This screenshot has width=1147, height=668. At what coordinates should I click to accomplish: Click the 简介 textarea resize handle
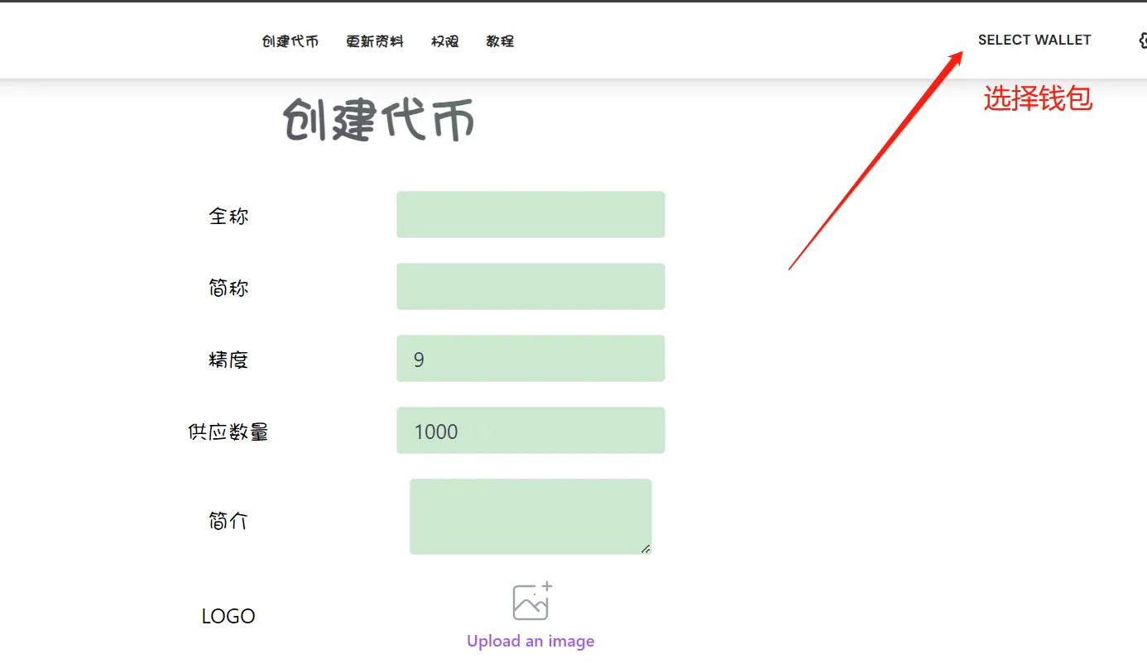(x=645, y=549)
